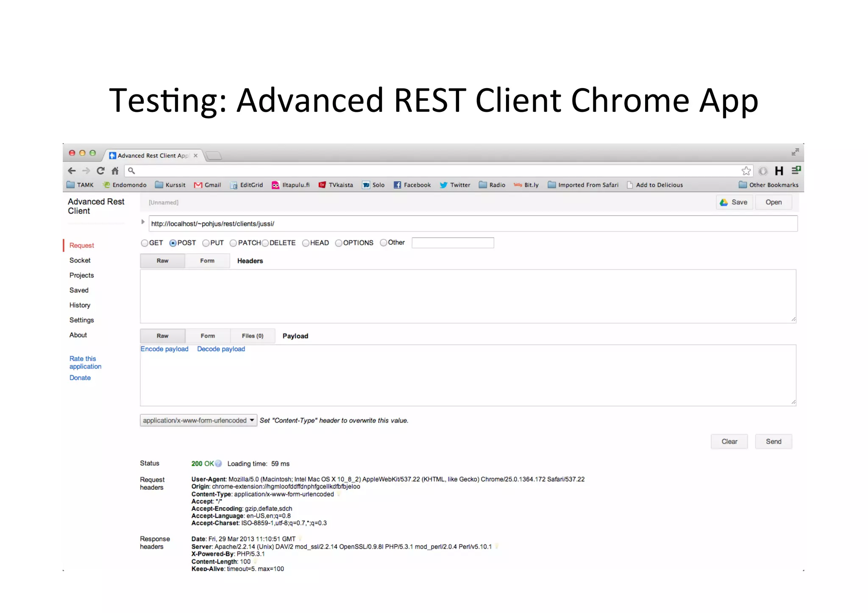Open the bold H extension icon
The height and width of the screenshot is (613, 868).
pyautogui.click(x=779, y=171)
